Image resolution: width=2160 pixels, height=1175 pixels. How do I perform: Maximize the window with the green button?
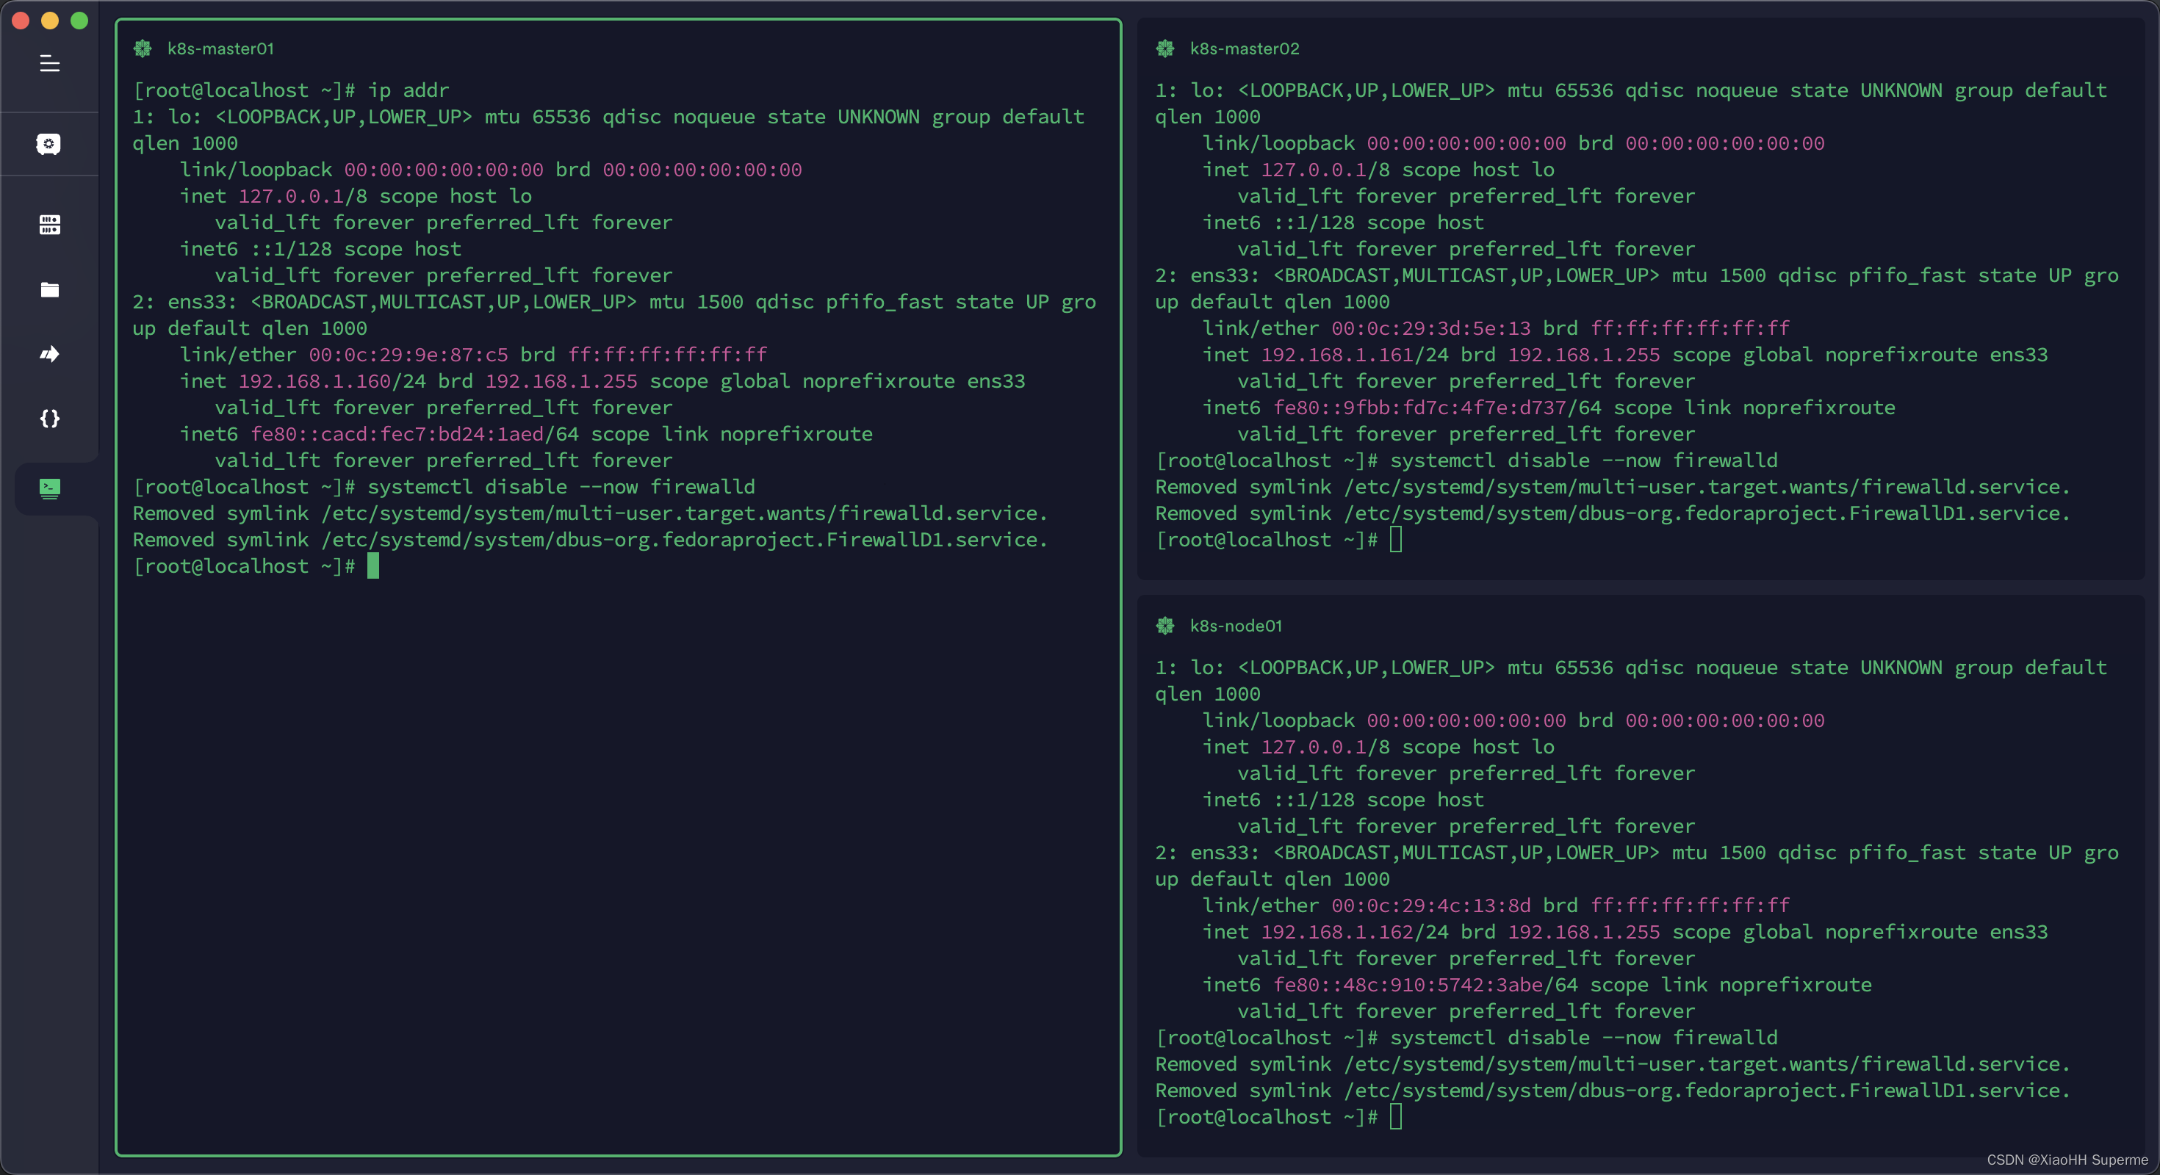[79, 20]
